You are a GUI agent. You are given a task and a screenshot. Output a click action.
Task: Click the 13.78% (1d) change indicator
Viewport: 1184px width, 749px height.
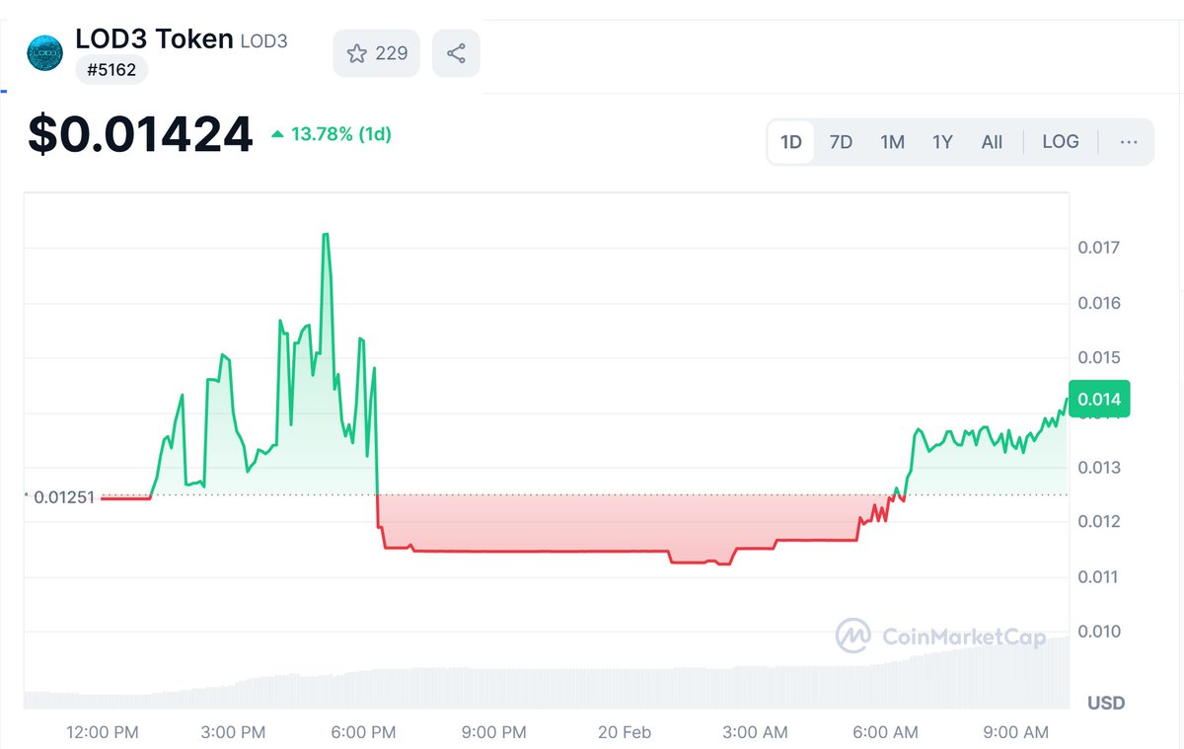pos(332,134)
